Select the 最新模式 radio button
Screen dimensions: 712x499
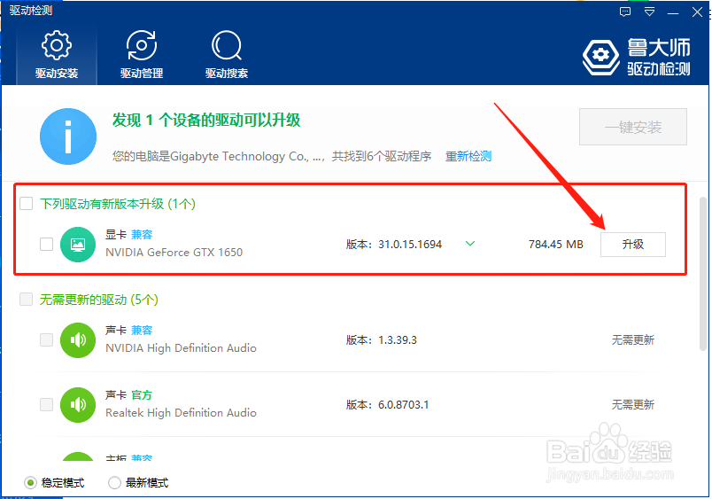point(114,483)
